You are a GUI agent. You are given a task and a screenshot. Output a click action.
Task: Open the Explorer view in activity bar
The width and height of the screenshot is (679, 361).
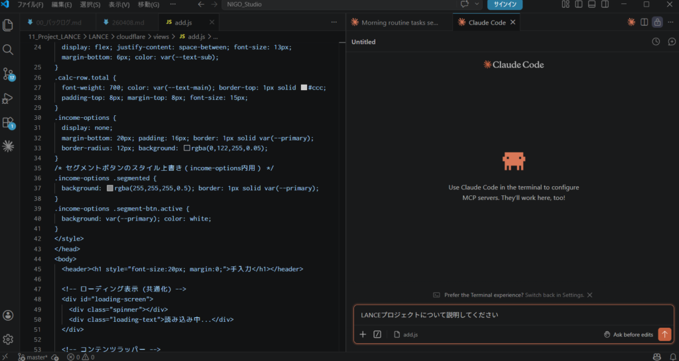[x=8, y=26]
